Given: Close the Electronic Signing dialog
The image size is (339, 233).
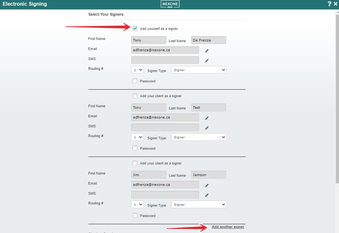Looking at the screenshot, I should (x=335, y=4).
